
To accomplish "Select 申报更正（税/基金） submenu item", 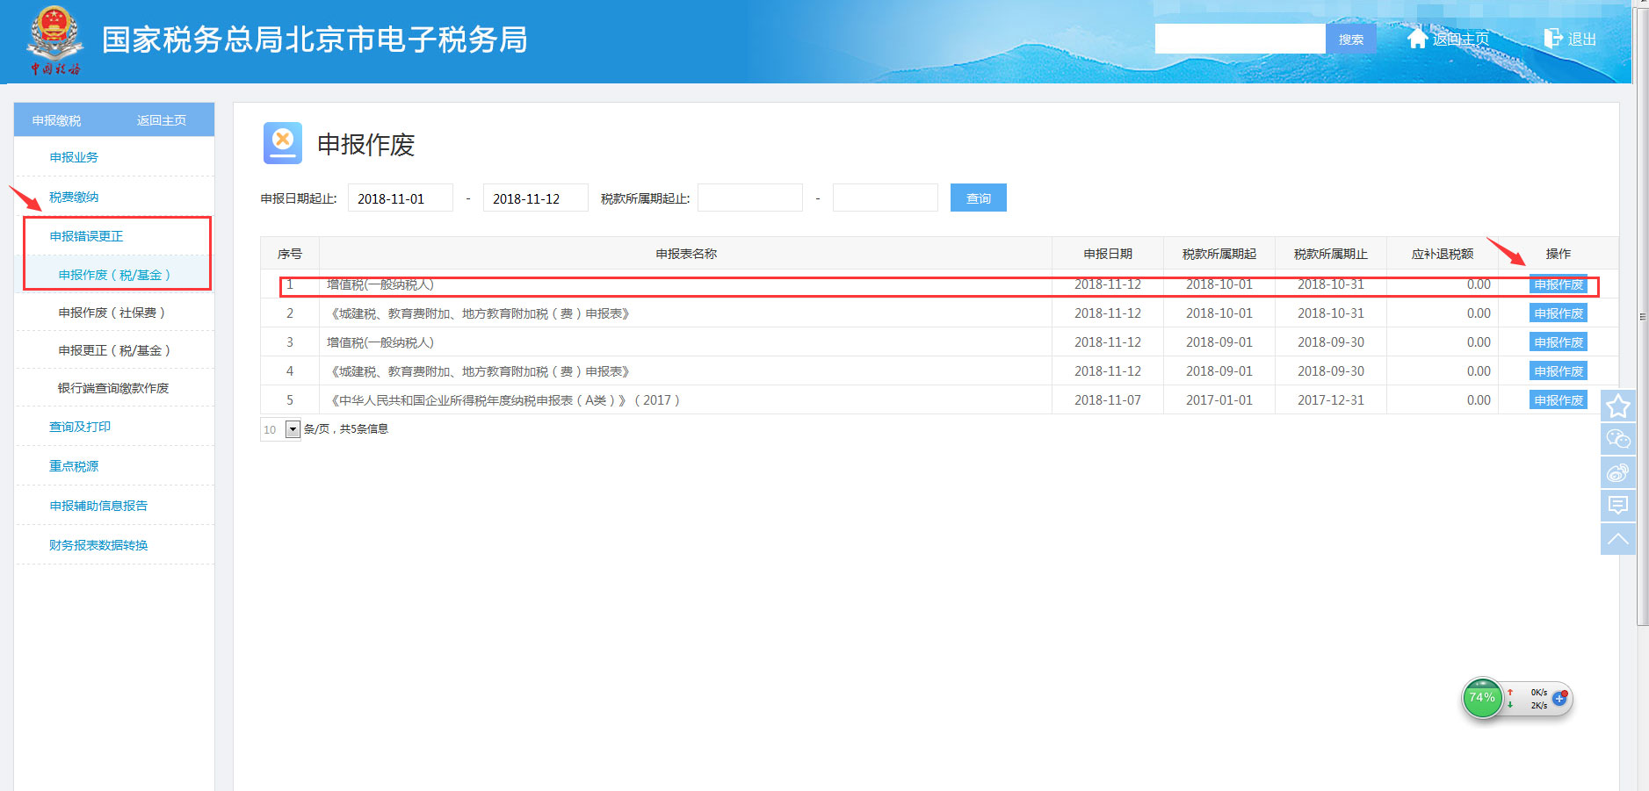I will [x=114, y=350].
